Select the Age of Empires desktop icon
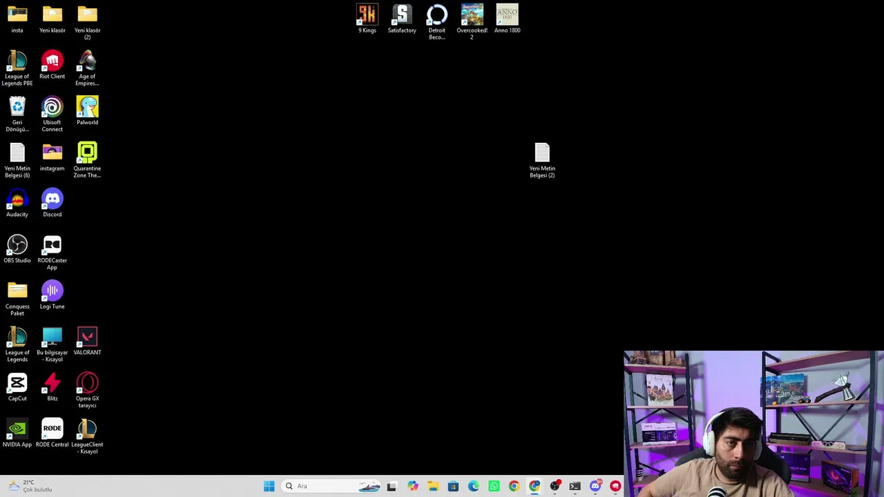Viewport: 884px width, 497px height. (87, 68)
